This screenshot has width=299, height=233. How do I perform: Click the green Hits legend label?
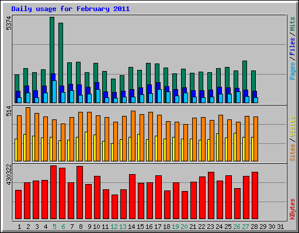click(293, 24)
